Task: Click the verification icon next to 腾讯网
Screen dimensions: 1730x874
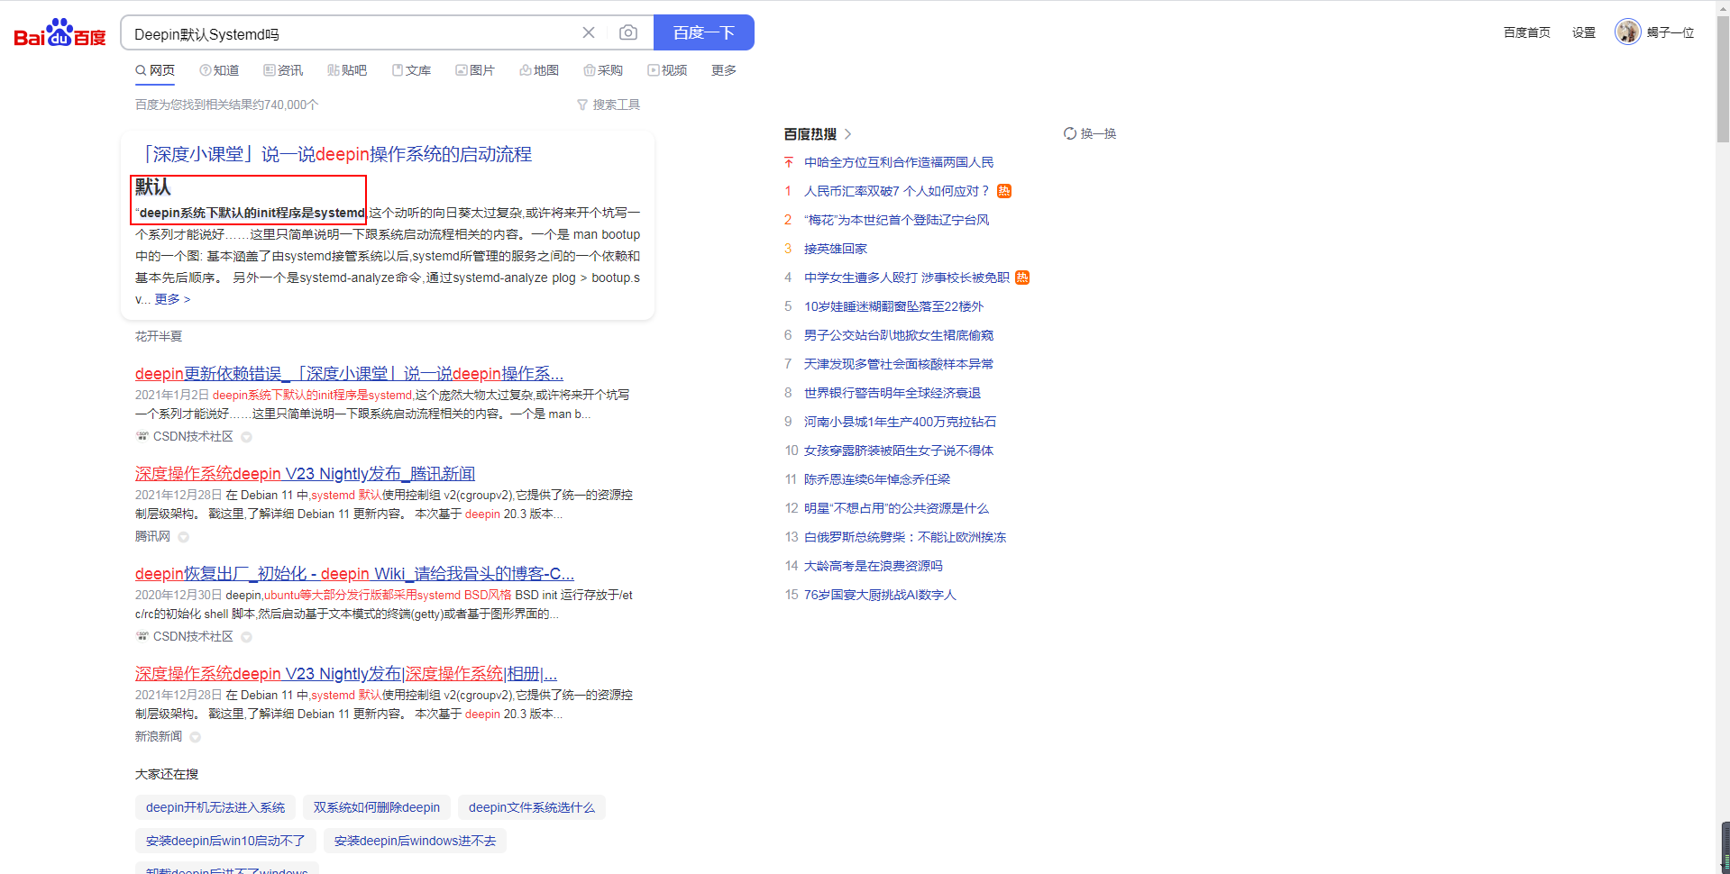Action: click(x=184, y=537)
